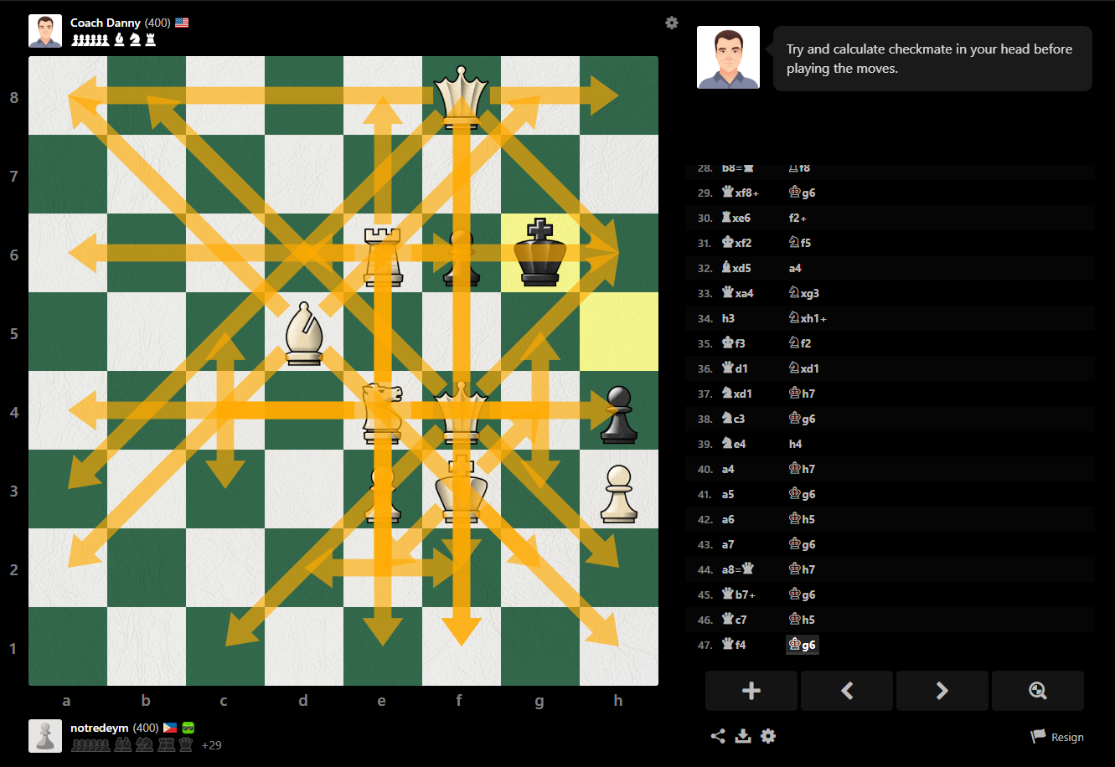Click the Philippines flag next to notredeym
This screenshot has height=767, width=1115.
[x=170, y=728]
